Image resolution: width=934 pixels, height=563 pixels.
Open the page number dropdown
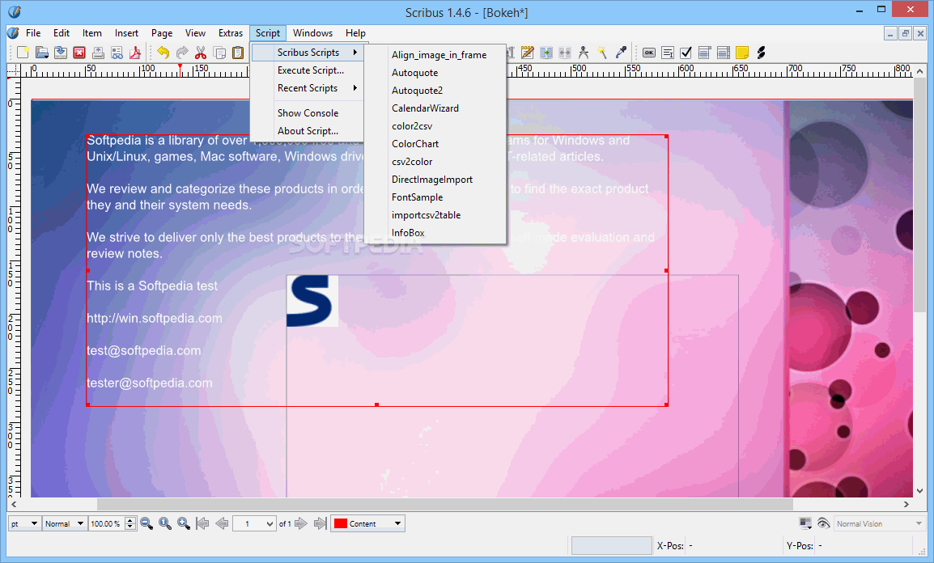[x=254, y=523]
